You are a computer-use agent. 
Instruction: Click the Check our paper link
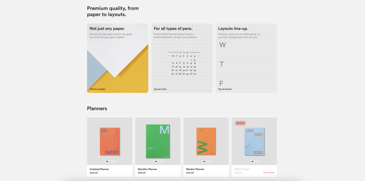[x=97, y=89]
